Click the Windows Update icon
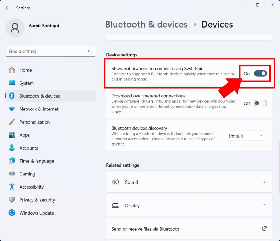This screenshot has height=241, width=280. [12, 213]
